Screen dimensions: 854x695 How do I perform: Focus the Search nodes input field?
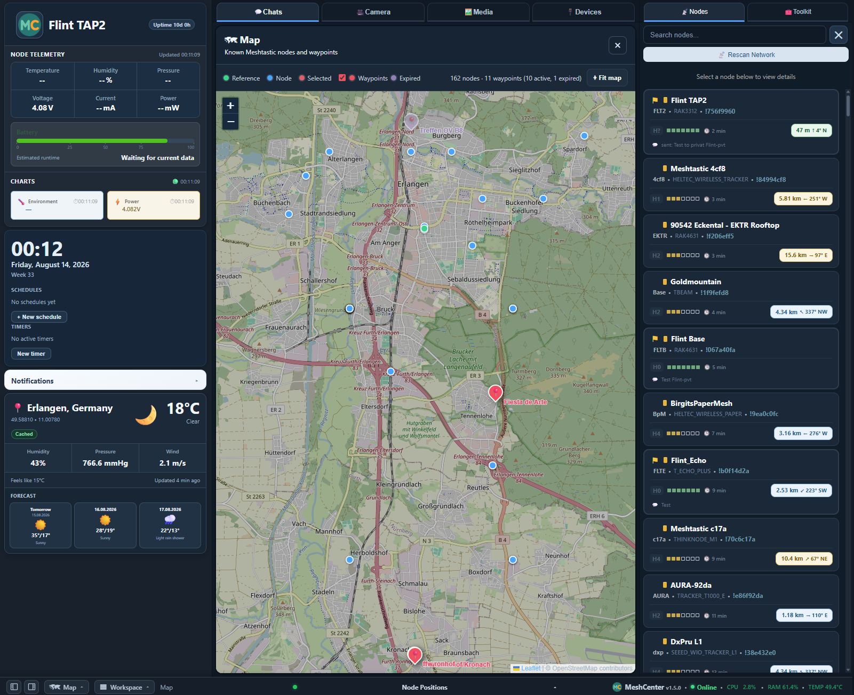(x=735, y=35)
